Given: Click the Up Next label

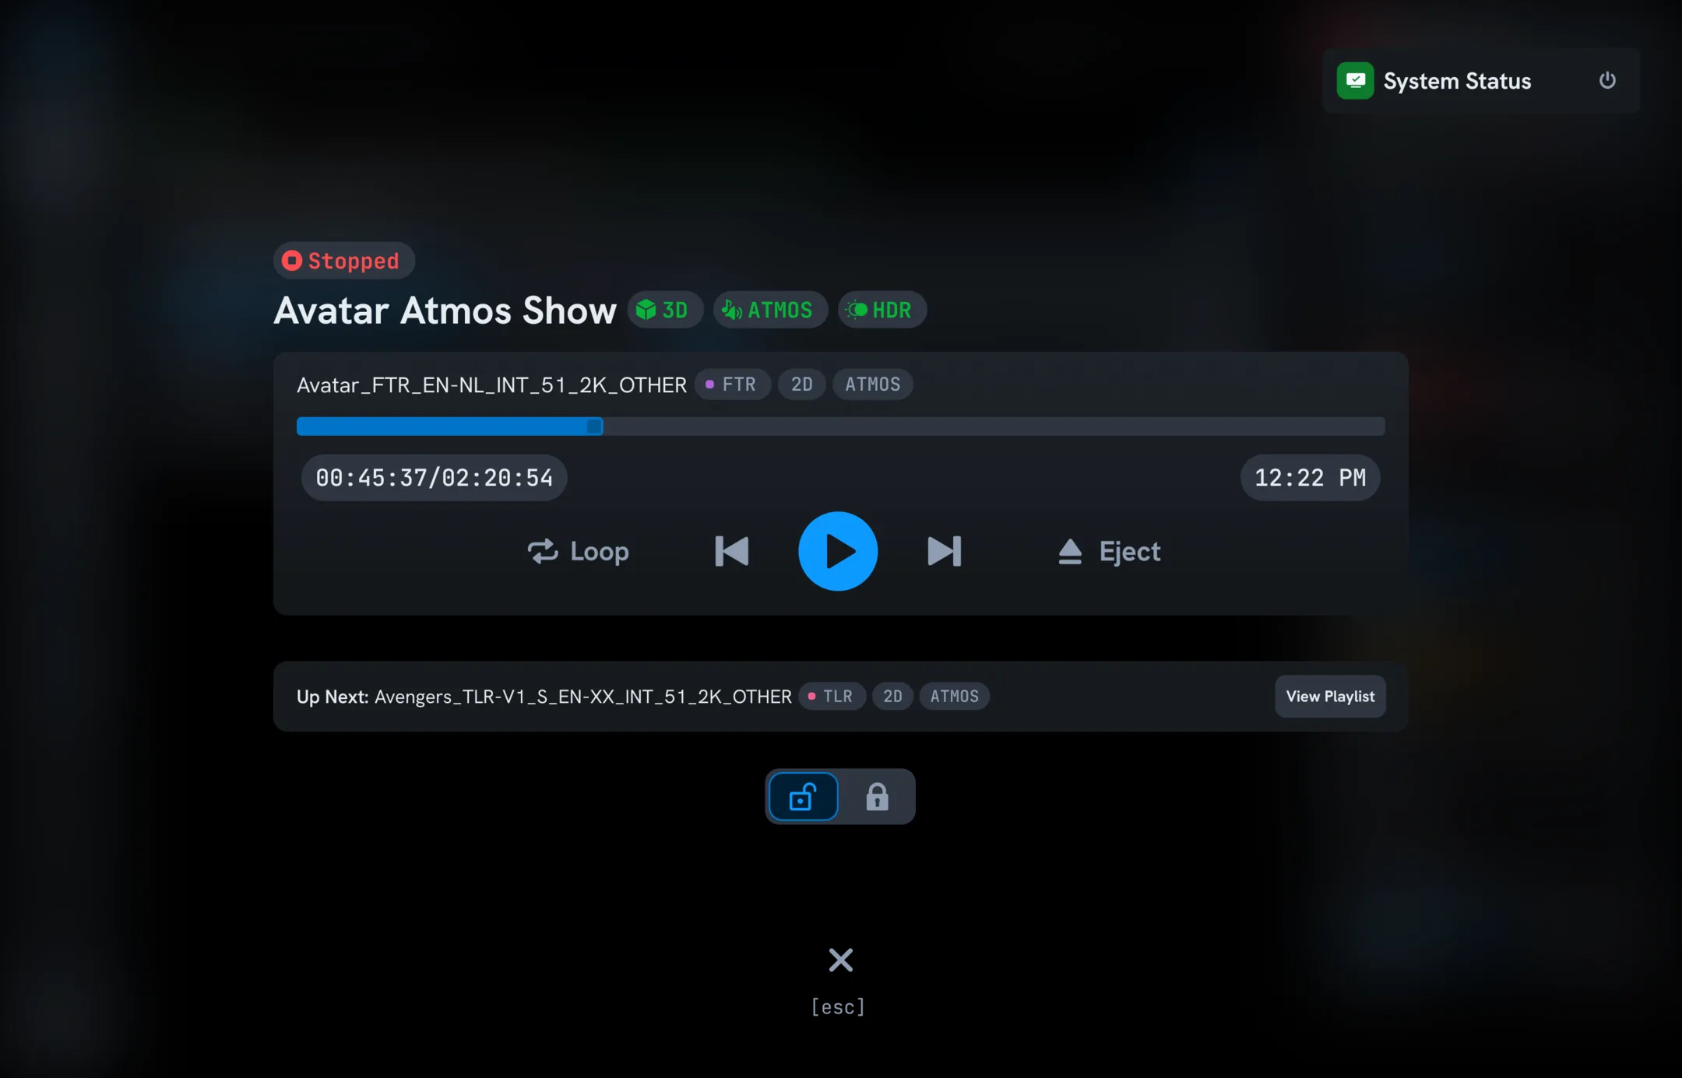Looking at the screenshot, I should click(333, 697).
